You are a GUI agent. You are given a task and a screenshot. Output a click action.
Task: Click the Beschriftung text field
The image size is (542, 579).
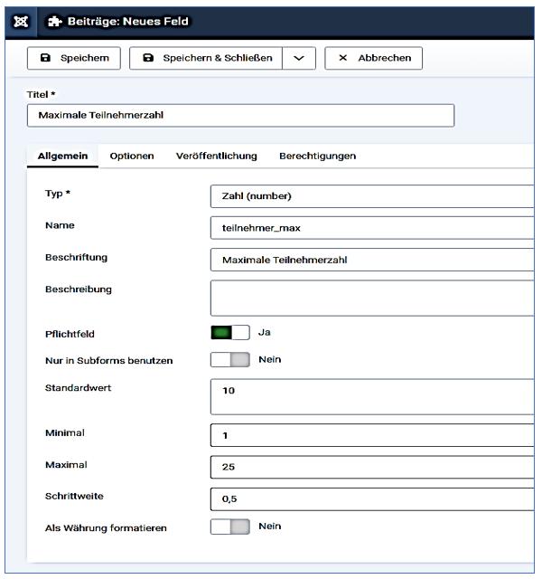[x=370, y=261]
